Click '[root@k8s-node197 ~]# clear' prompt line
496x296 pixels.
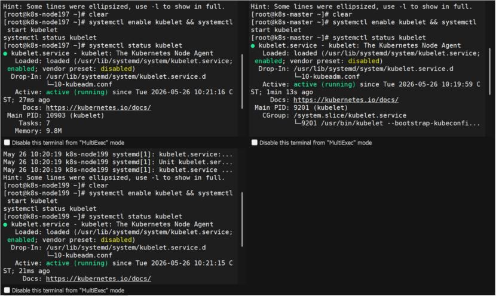[56, 14]
